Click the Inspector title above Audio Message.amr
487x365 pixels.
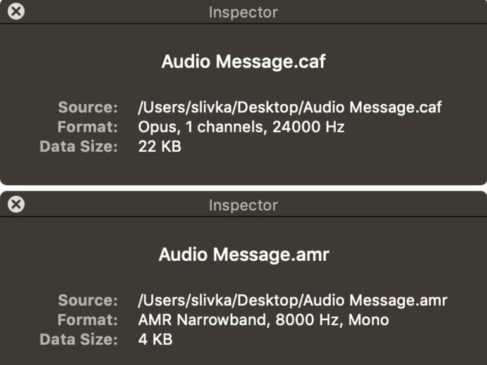[x=243, y=205]
